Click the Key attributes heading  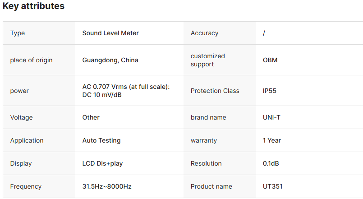pyautogui.click(x=33, y=6)
